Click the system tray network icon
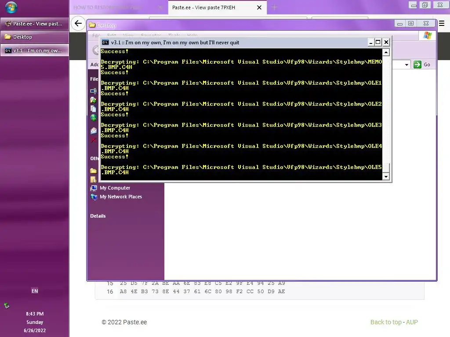 (x=7, y=306)
